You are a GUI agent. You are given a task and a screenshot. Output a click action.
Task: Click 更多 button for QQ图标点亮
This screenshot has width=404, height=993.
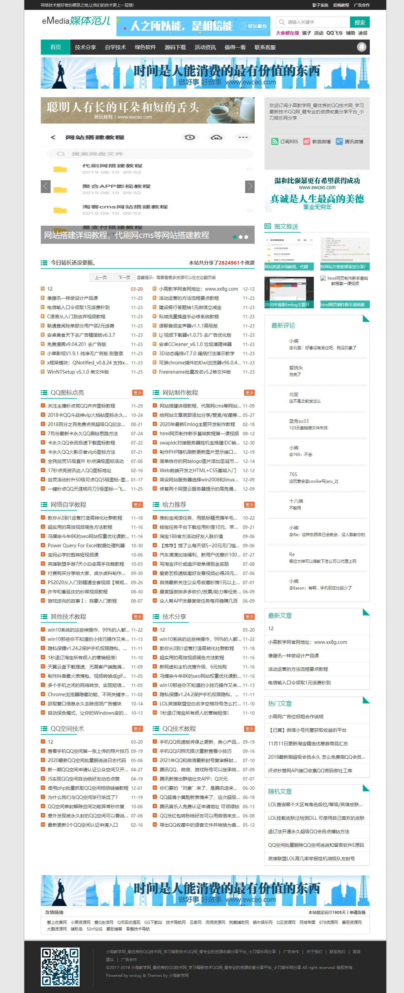pos(138,393)
